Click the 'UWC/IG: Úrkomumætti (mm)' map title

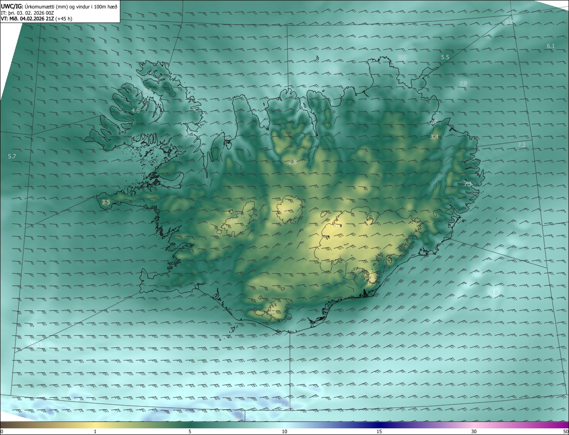pos(60,6)
